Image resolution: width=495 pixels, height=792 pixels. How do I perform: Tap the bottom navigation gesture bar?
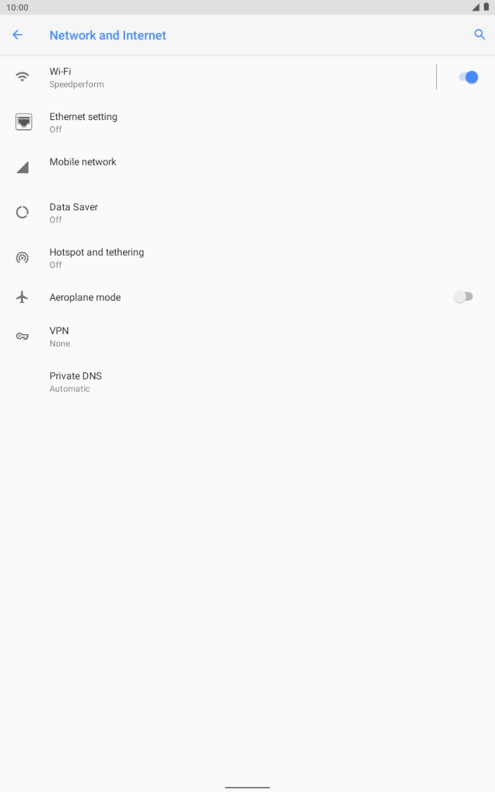click(x=247, y=787)
